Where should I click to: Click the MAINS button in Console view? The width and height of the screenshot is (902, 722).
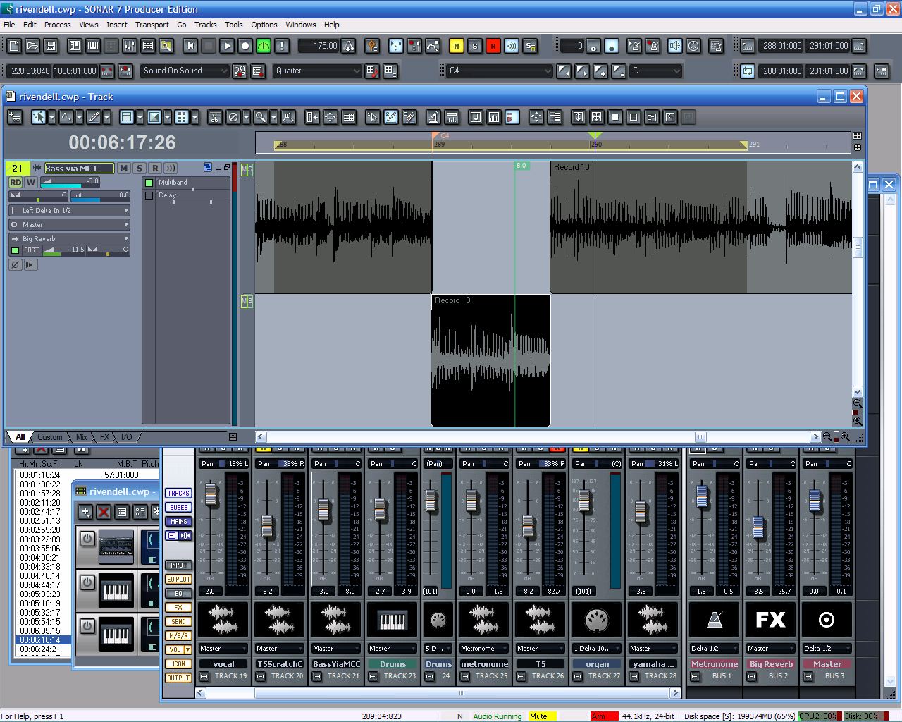point(178,522)
